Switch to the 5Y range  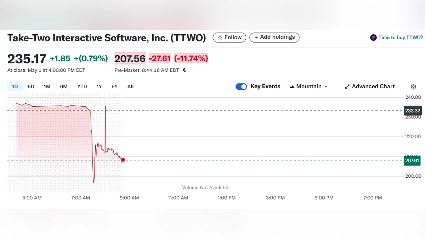point(114,86)
